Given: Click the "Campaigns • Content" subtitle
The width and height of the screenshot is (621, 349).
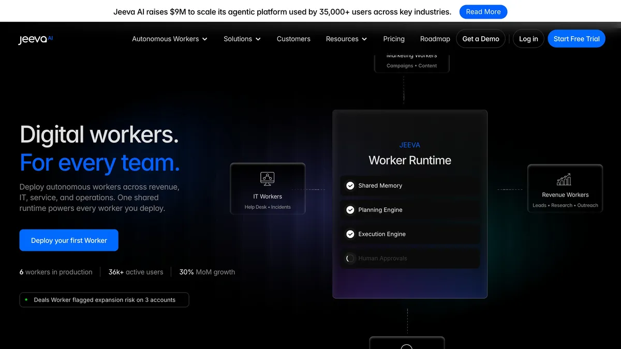Looking at the screenshot, I should point(412,66).
